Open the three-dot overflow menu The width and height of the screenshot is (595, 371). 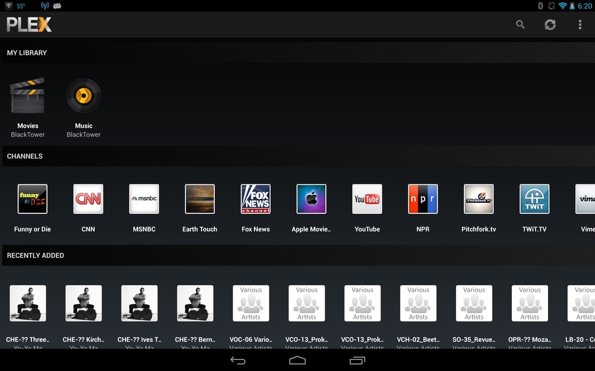580,24
